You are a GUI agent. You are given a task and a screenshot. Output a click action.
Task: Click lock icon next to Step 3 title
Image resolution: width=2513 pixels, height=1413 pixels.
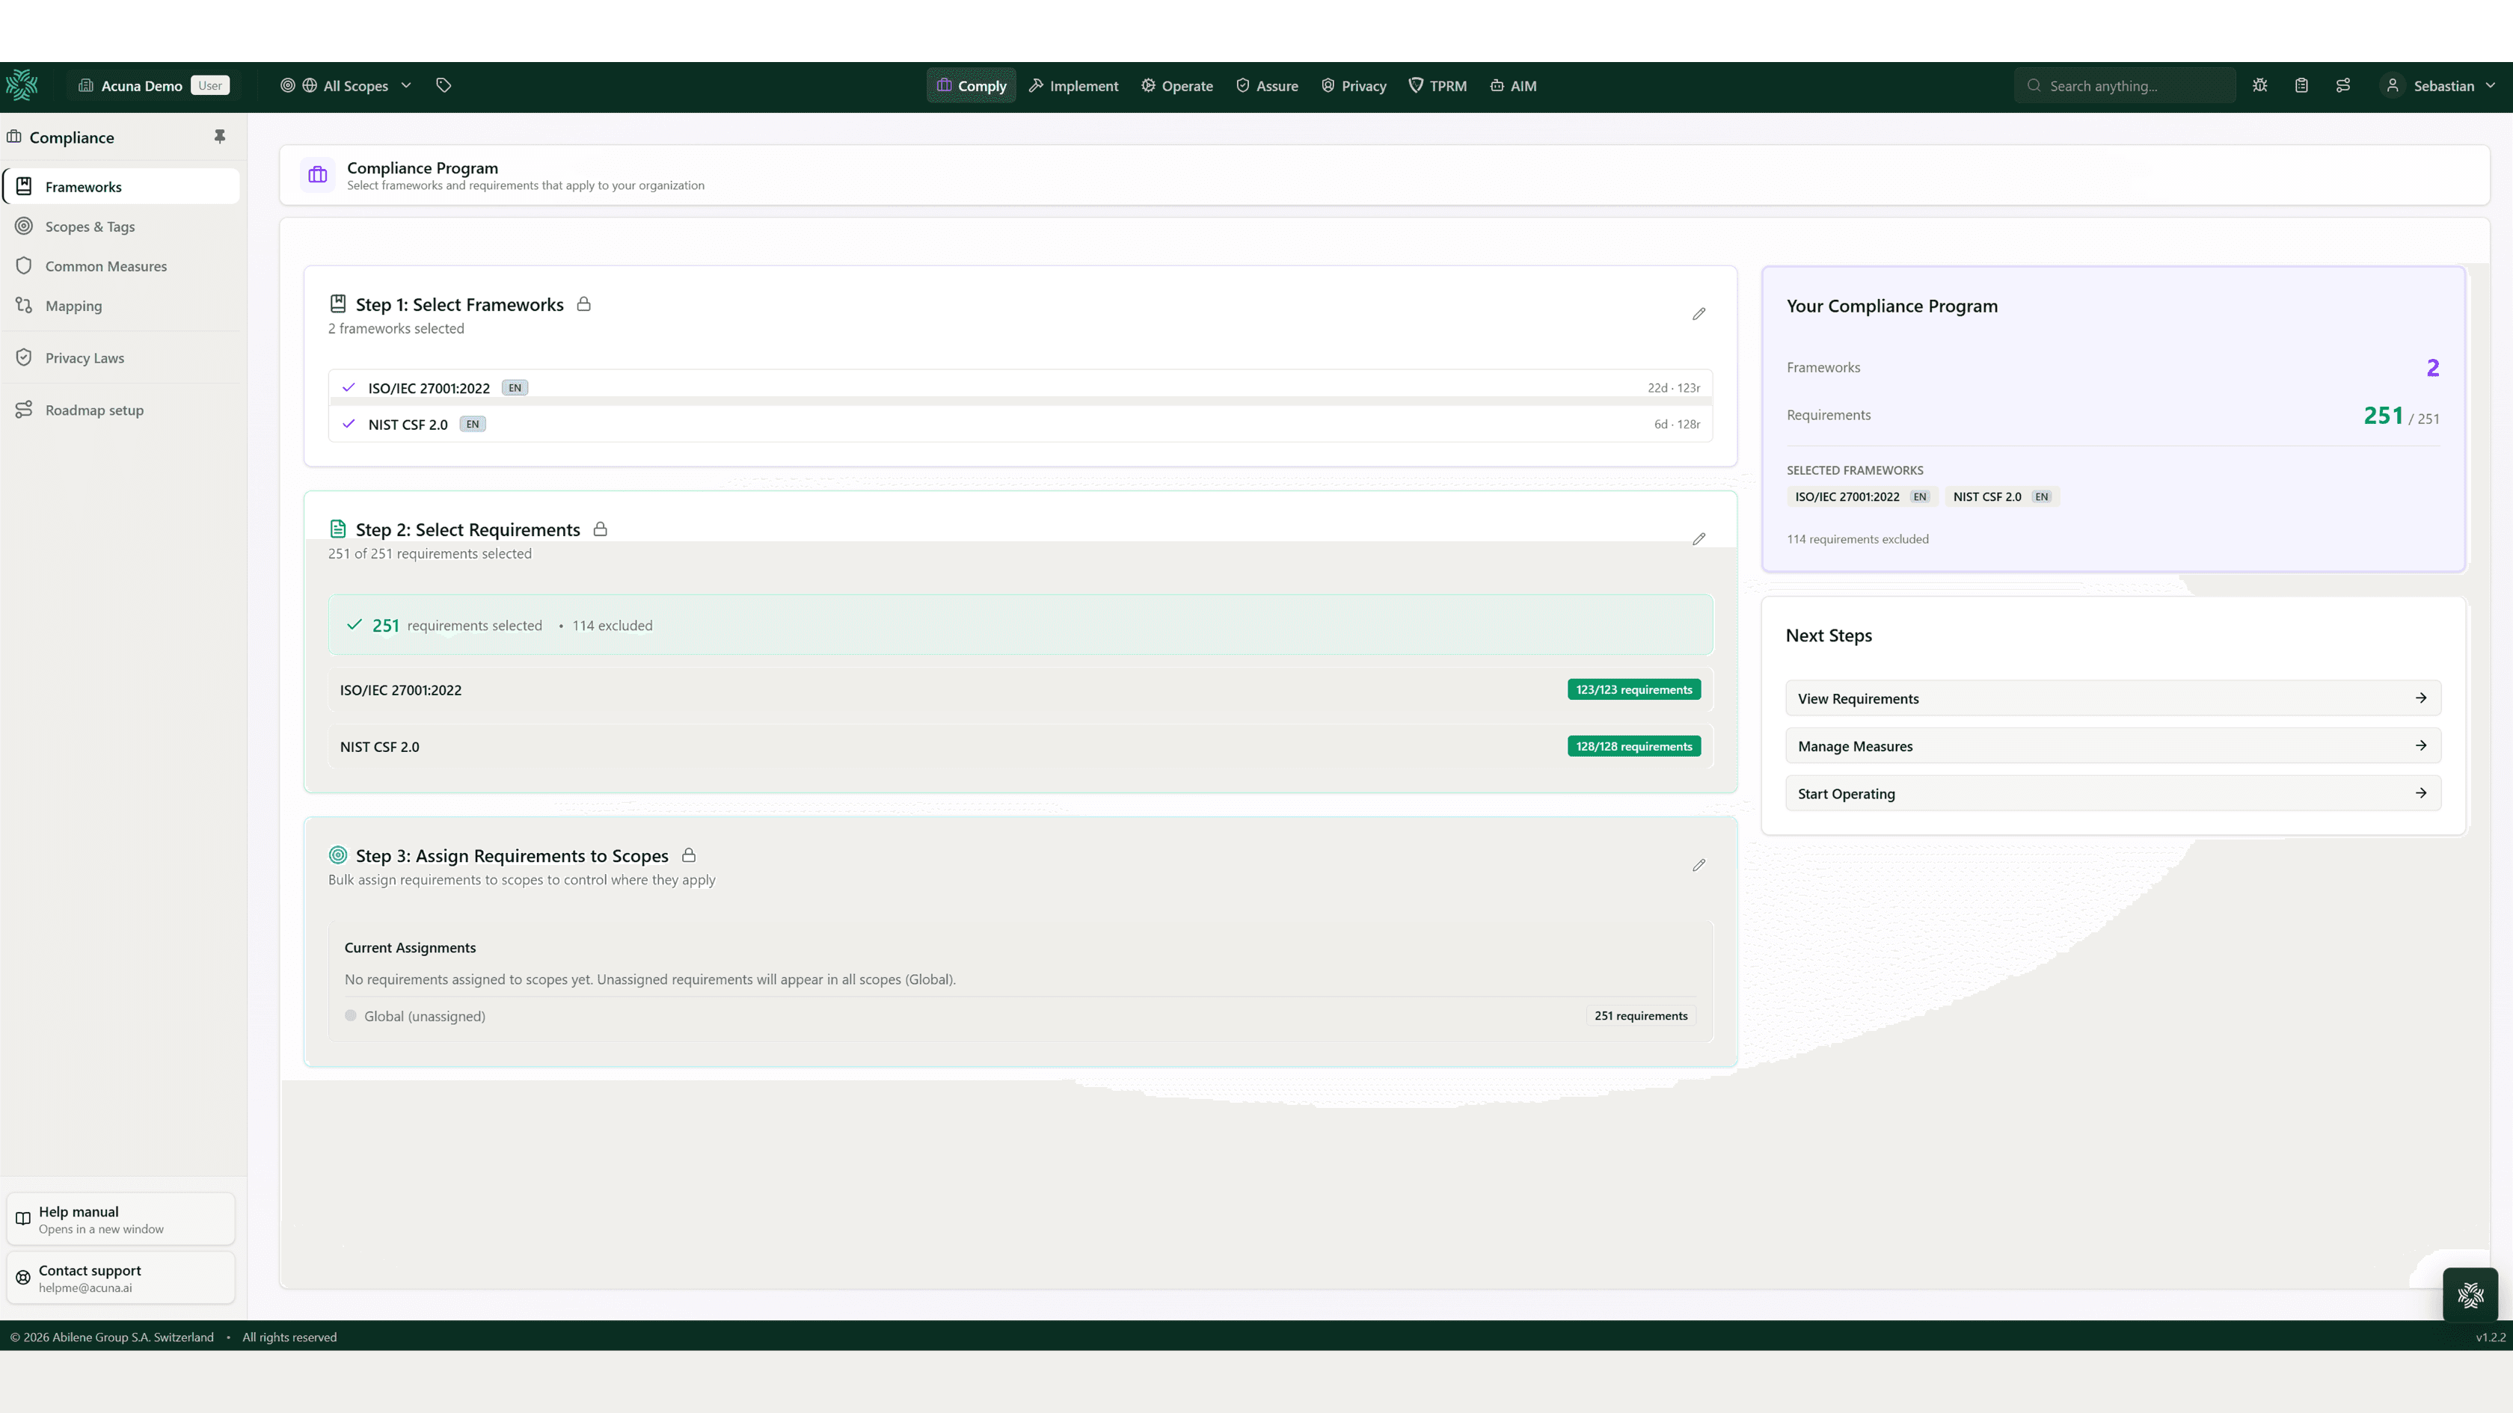tap(689, 855)
